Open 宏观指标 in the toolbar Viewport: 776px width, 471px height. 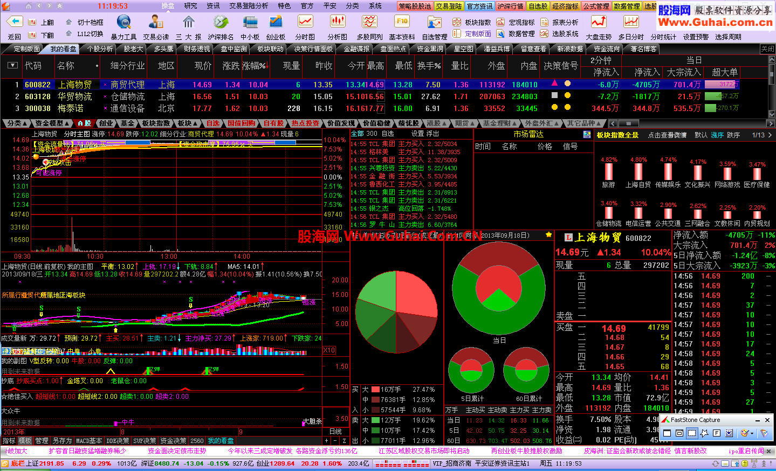516,22
